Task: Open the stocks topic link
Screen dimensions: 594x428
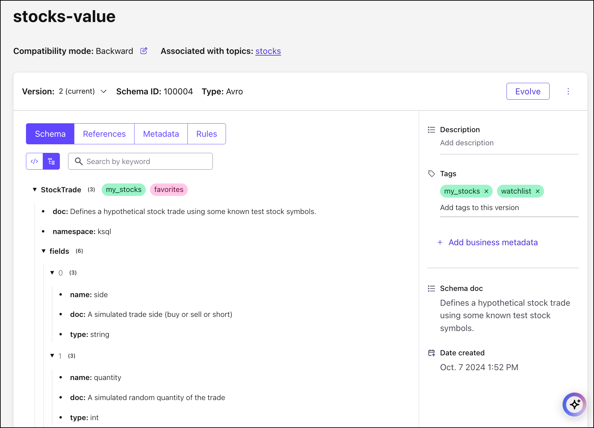Action: click(268, 51)
